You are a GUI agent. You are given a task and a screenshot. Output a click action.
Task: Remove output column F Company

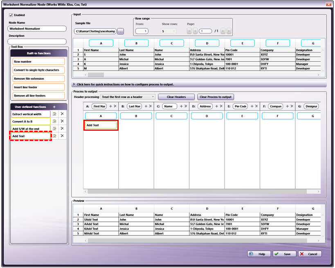[292, 106]
